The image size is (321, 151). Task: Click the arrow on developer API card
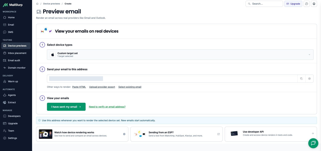(x=313, y=133)
